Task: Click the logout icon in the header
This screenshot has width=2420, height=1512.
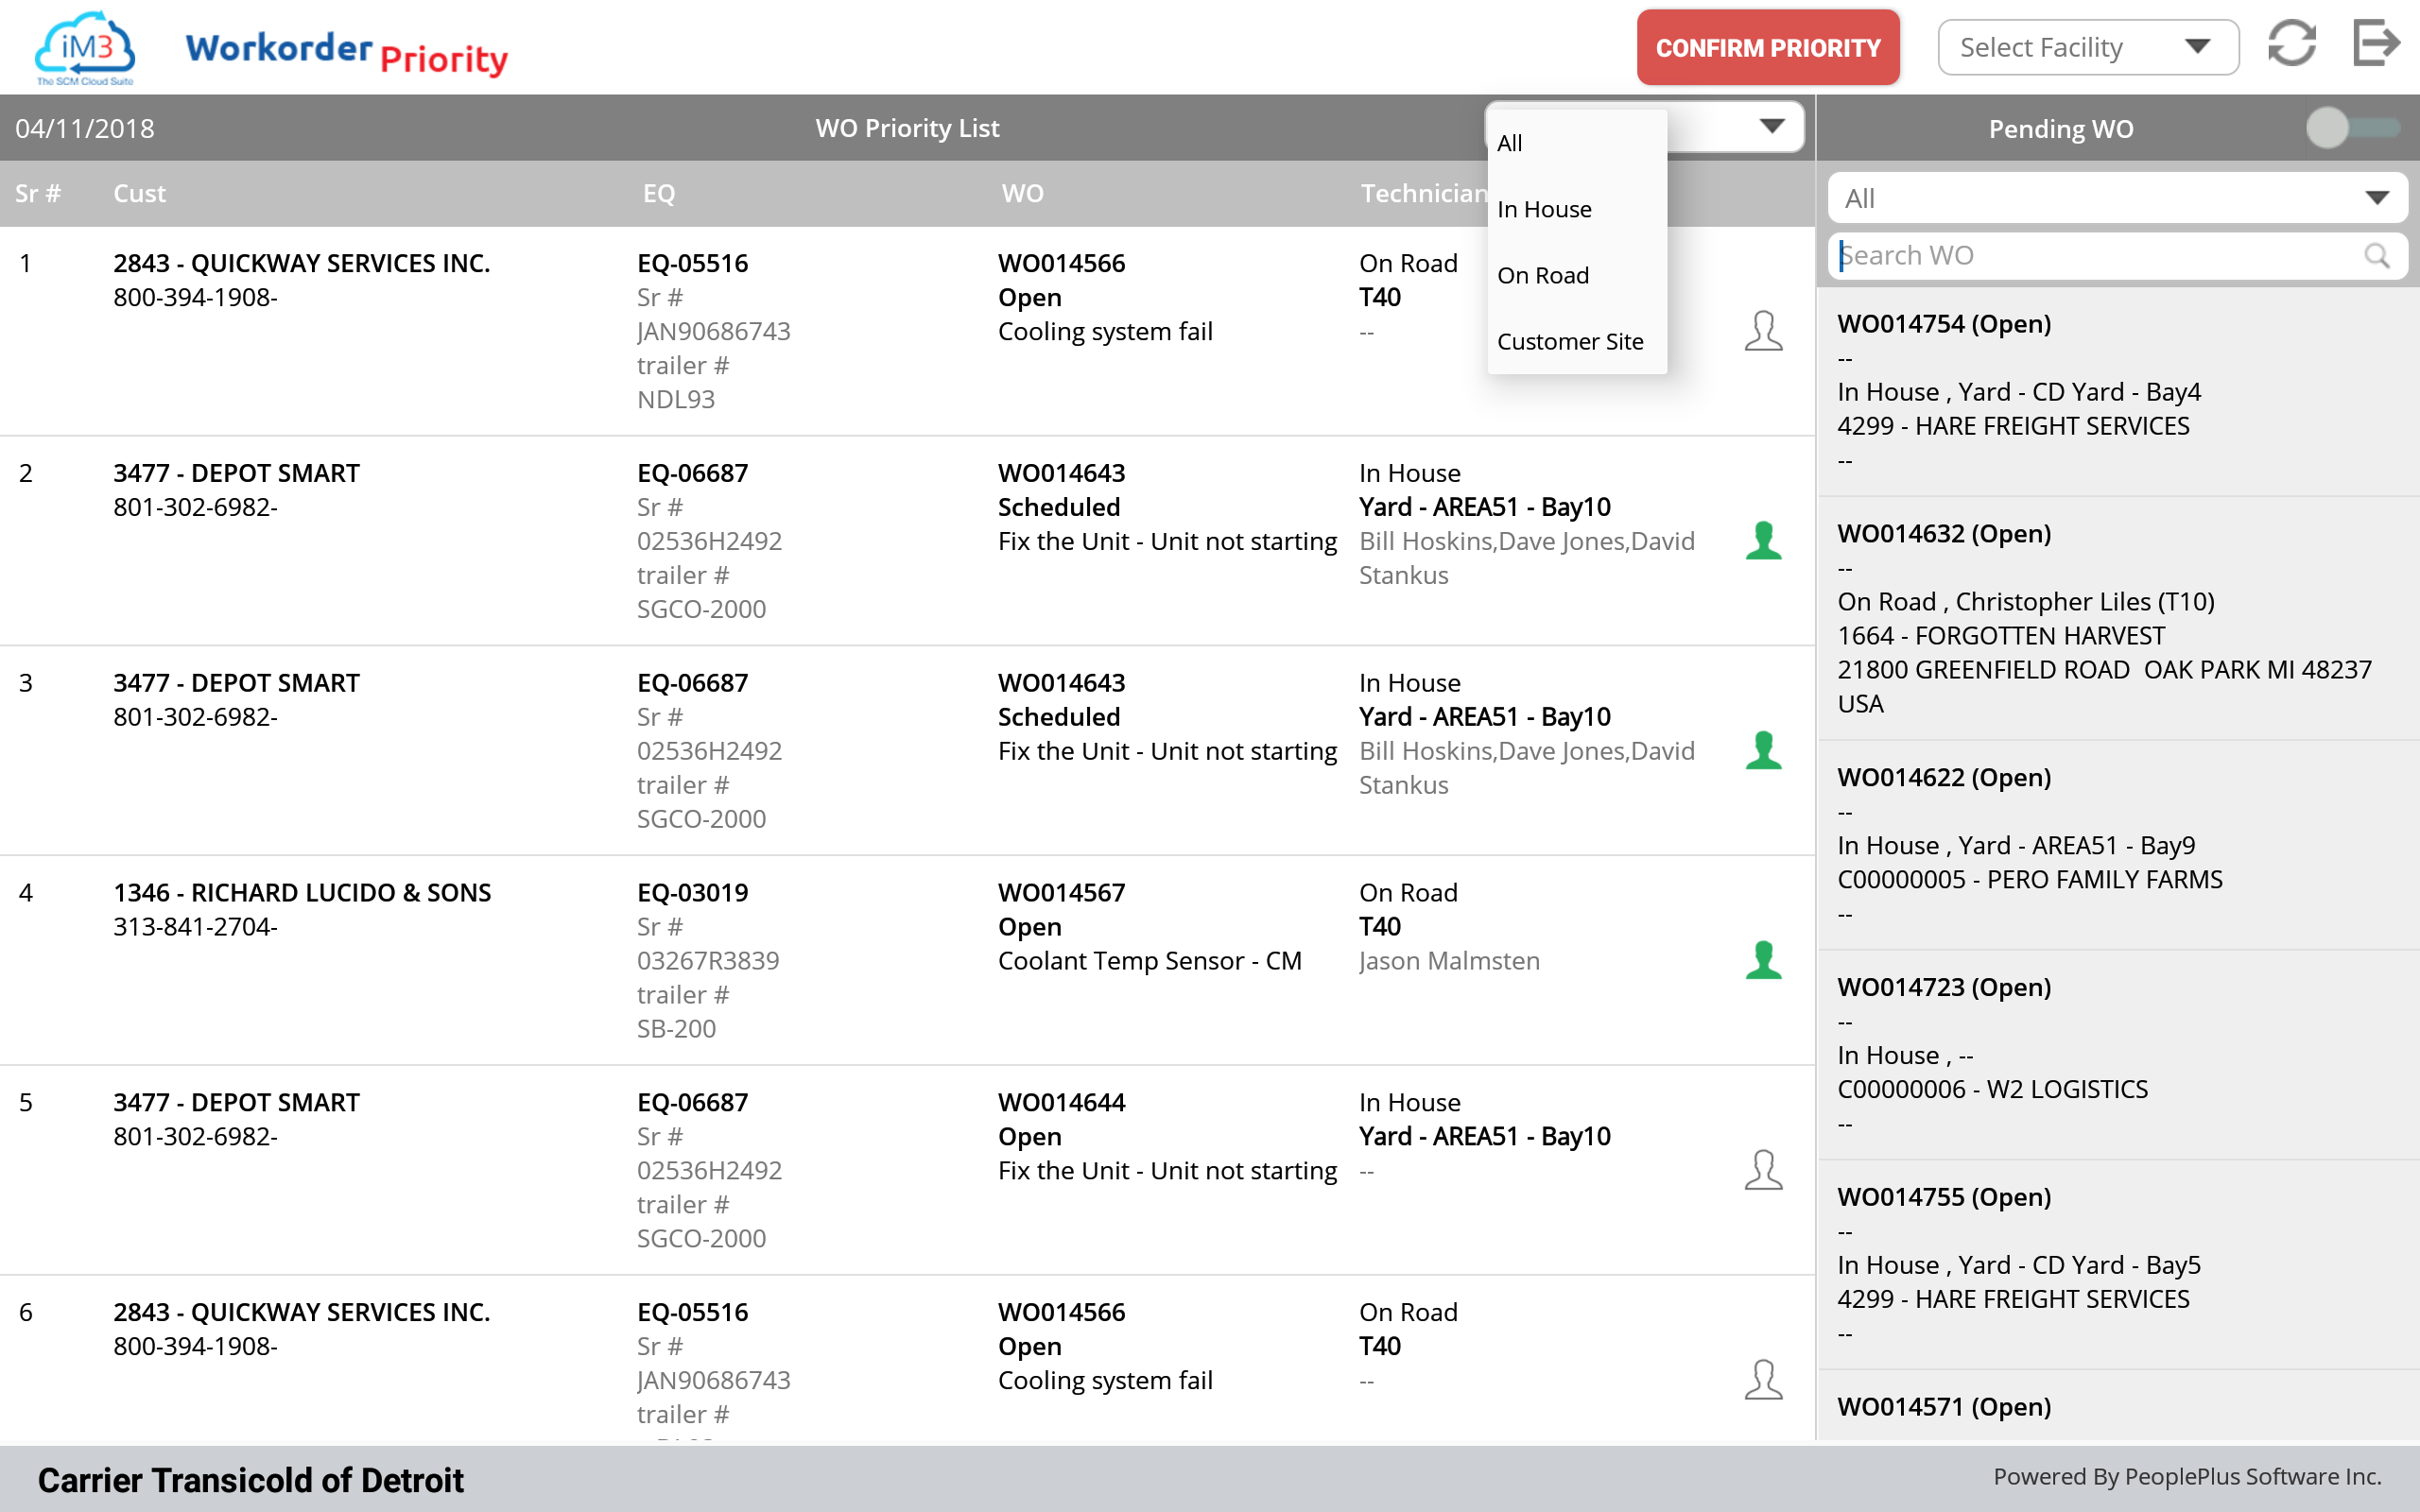Action: (2376, 43)
